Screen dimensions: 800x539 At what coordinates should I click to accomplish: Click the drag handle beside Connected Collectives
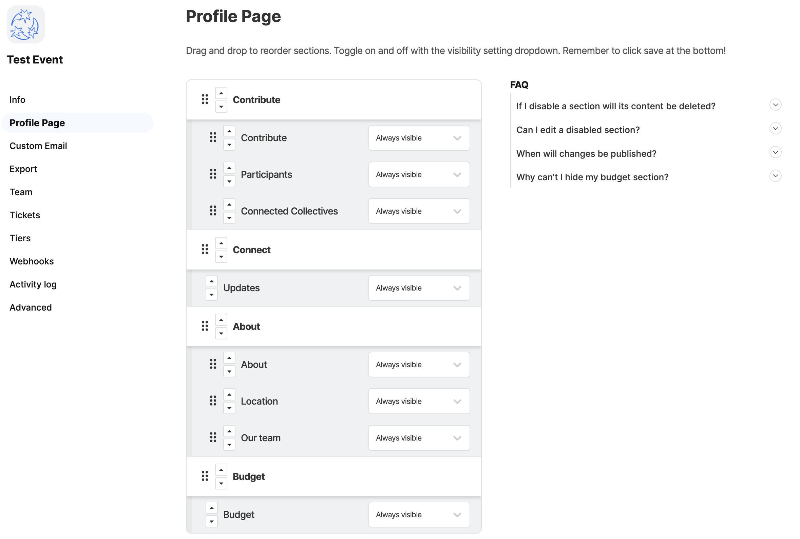click(213, 211)
